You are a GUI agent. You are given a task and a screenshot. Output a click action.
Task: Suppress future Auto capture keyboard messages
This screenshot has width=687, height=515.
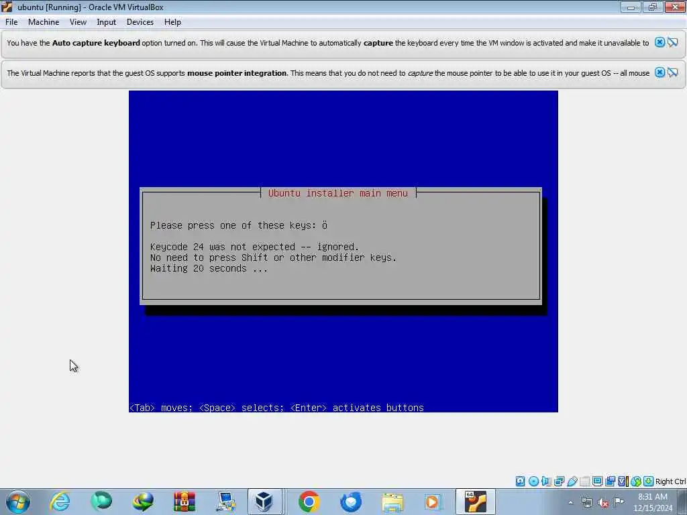(673, 42)
